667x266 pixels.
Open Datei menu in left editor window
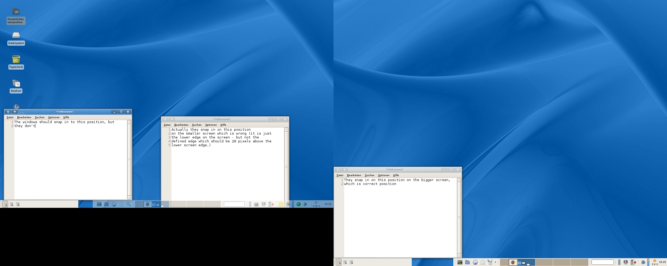coord(10,117)
